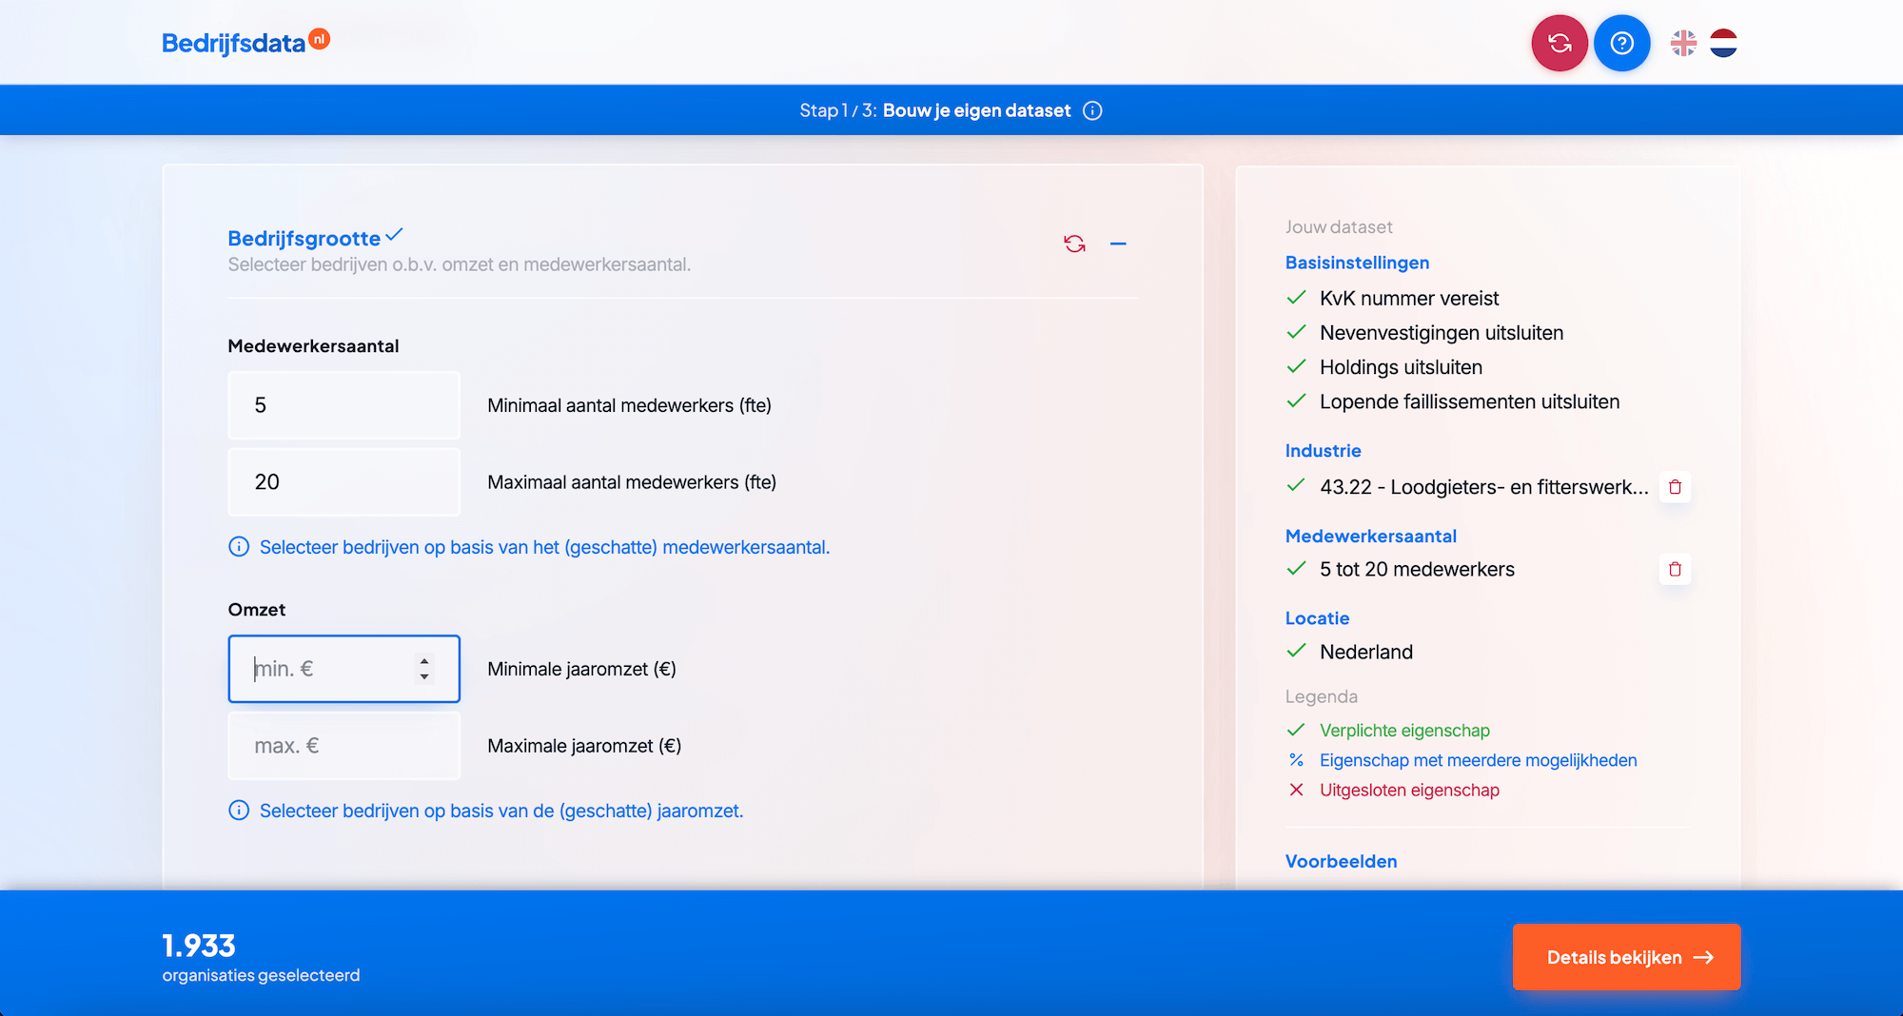Focus the max. € jaaromzet field

click(344, 746)
